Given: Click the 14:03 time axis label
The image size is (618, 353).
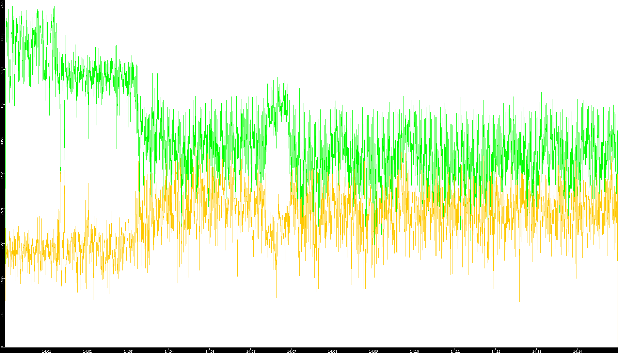Looking at the screenshot, I should pos(128,351).
